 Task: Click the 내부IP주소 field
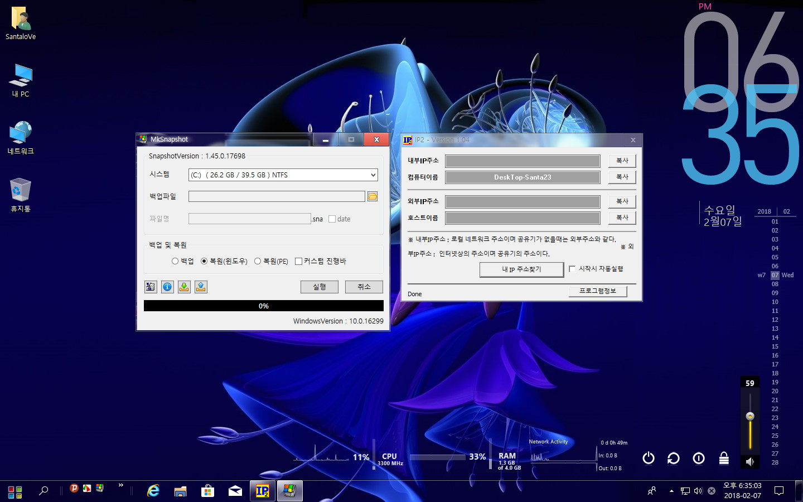[523, 161]
